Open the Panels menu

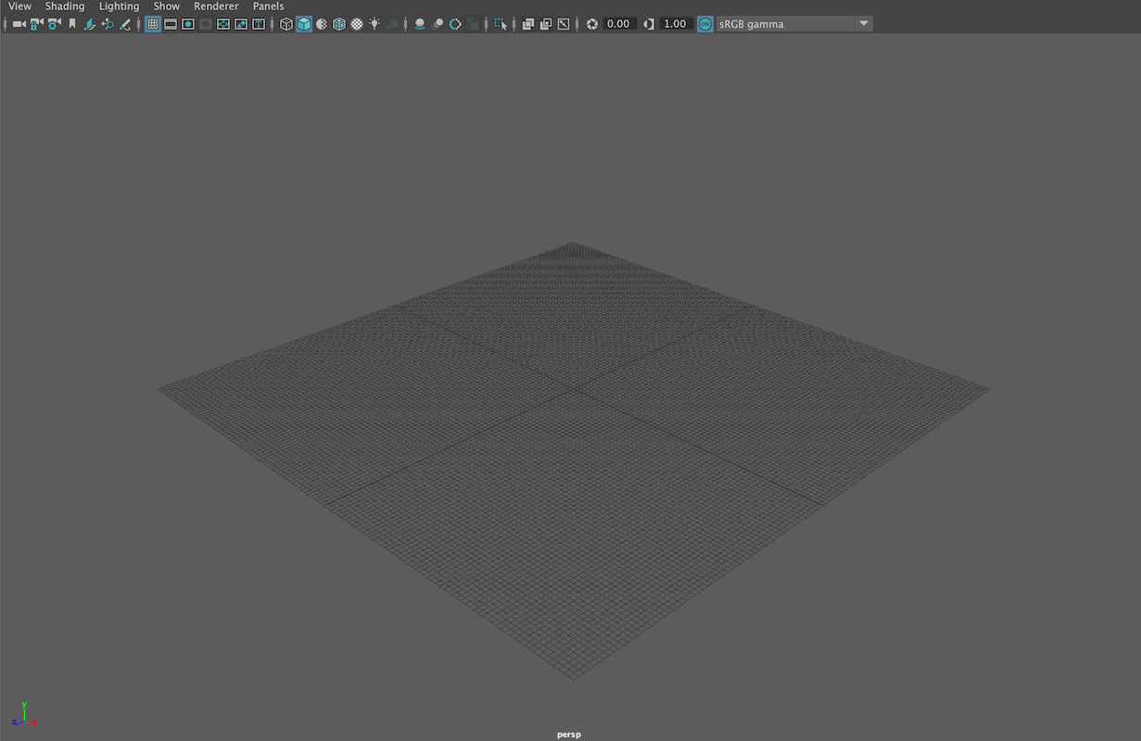coord(268,6)
